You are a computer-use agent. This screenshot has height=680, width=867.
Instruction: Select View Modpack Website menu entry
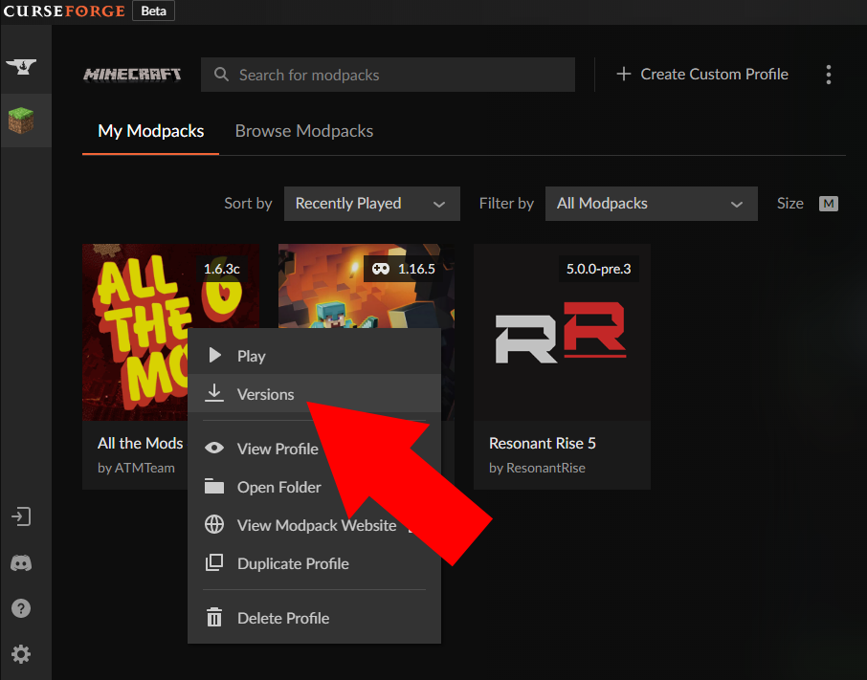point(314,525)
